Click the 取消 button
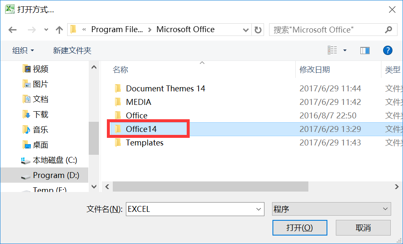 (x=363, y=228)
